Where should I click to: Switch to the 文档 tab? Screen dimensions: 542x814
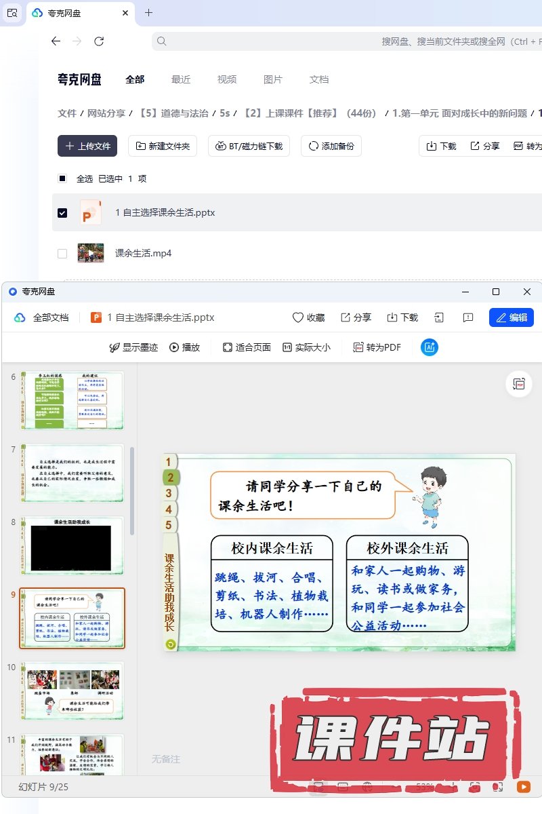[x=319, y=79]
